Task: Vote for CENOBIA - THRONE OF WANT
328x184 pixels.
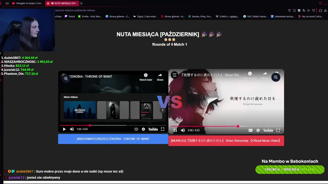Action: click(113, 139)
